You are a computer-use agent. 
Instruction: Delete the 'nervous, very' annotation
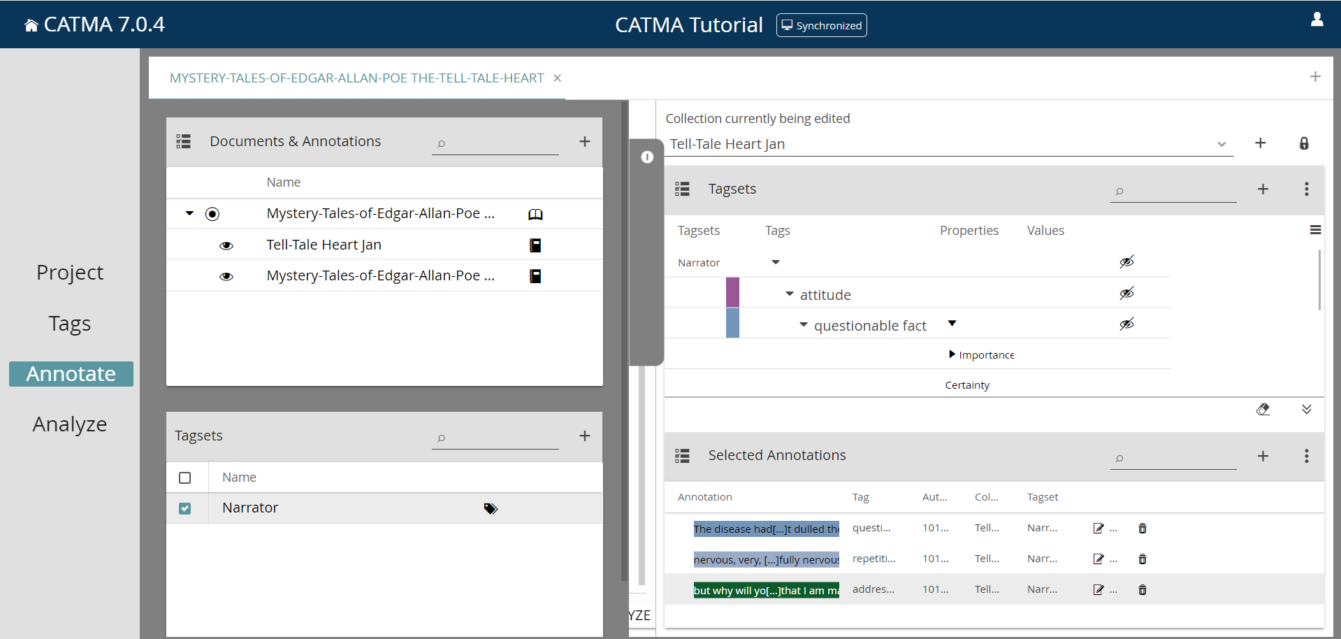[x=1143, y=559]
